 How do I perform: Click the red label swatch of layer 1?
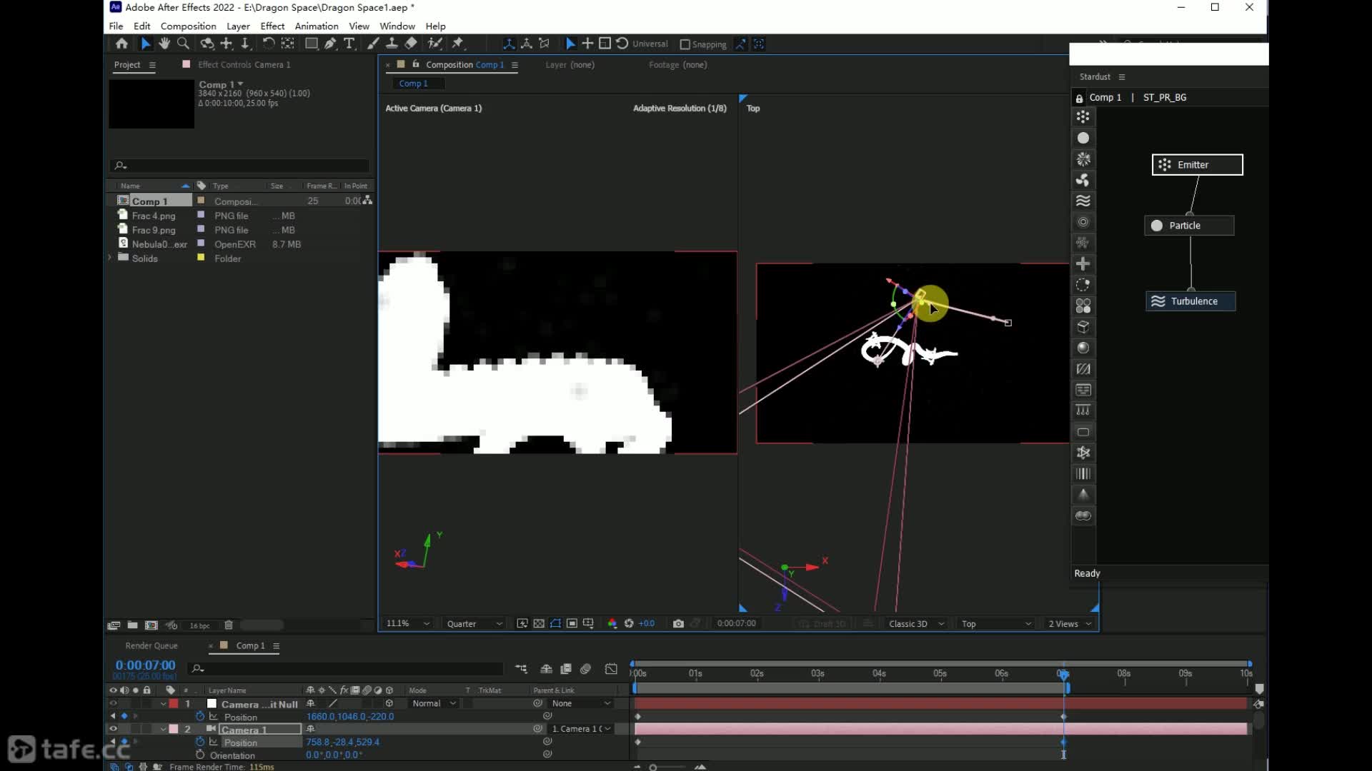pos(174,704)
